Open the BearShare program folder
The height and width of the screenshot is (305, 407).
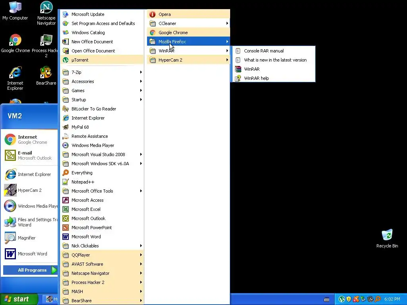click(102, 301)
